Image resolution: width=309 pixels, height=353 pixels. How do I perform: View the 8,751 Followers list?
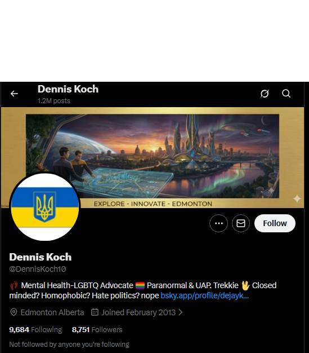(x=97, y=329)
